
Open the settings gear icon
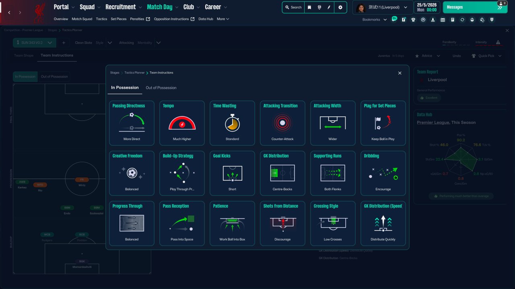point(340,7)
